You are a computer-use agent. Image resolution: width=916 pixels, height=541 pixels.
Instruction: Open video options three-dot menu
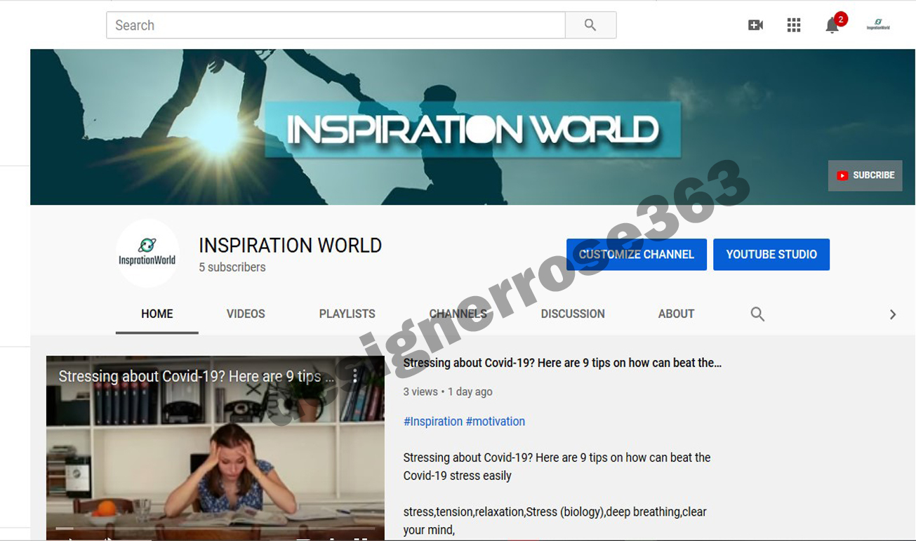(x=355, y=376)
